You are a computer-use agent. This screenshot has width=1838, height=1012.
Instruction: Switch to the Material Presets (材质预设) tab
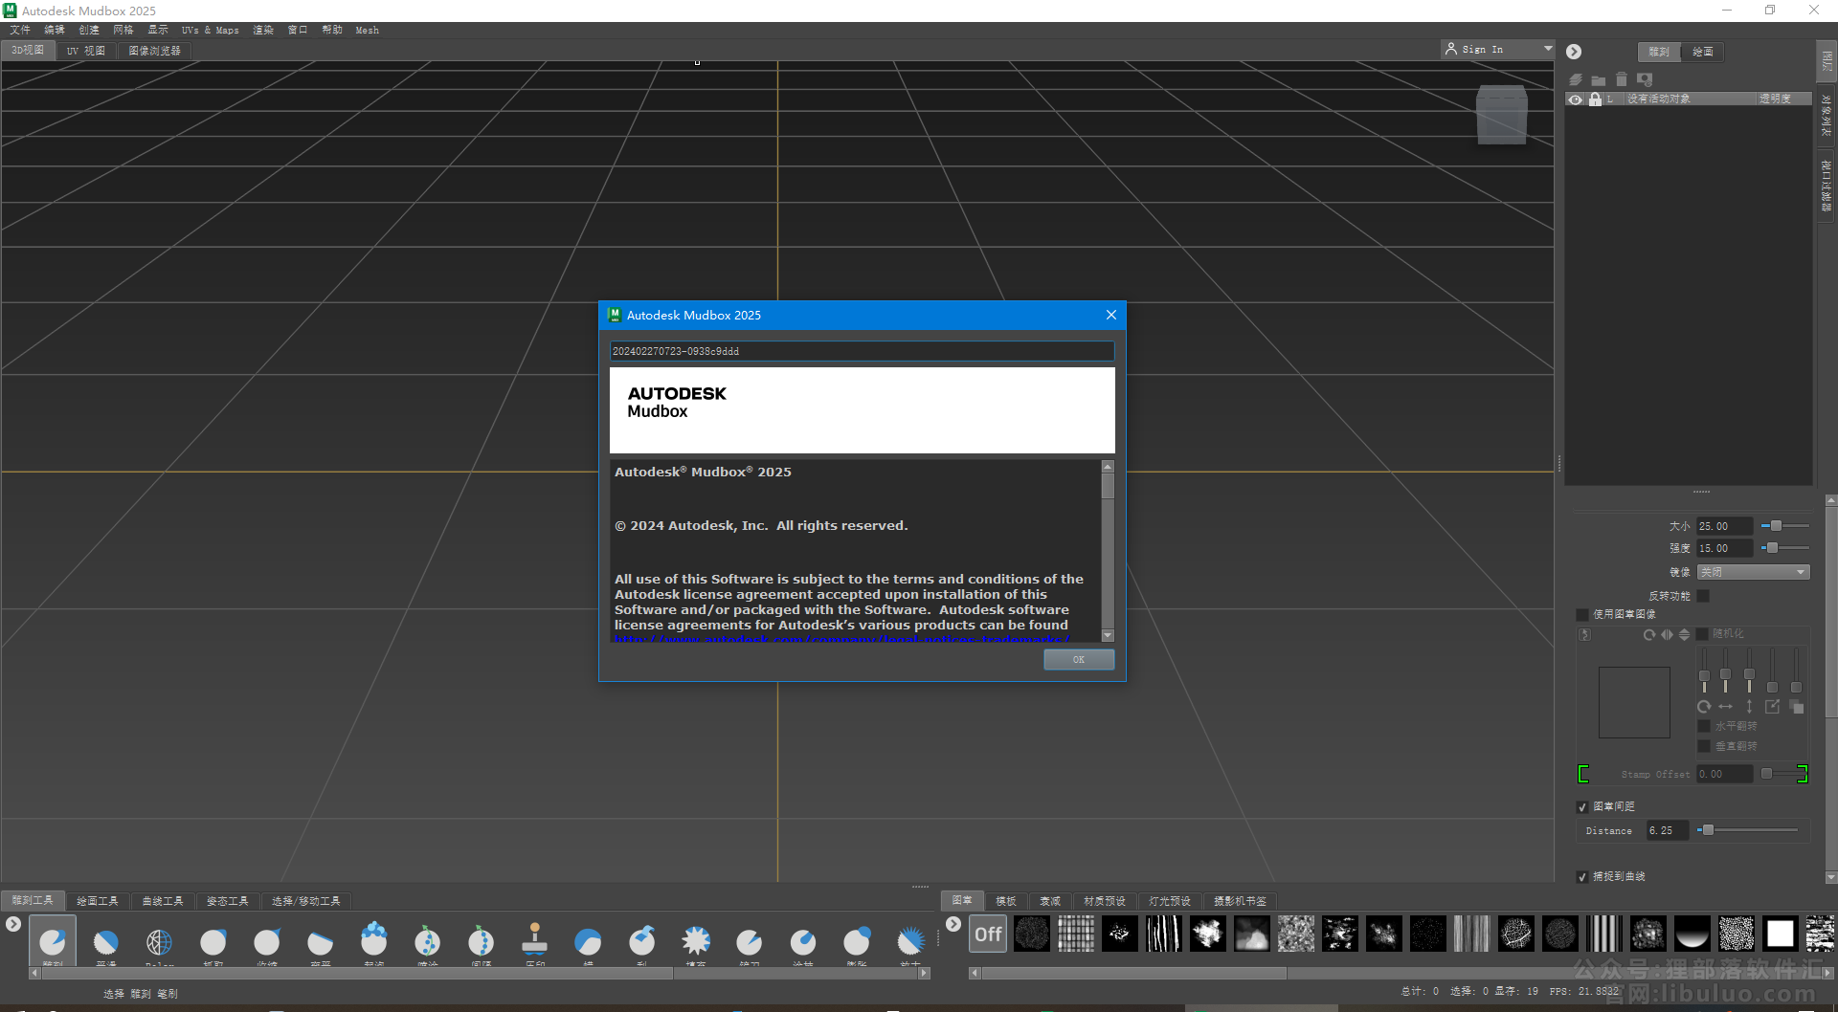pyautogui.click(x=1105, y=901)
